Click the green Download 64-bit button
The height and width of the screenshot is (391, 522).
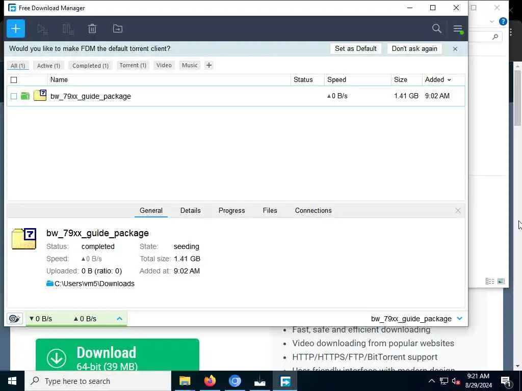point(117,355)
